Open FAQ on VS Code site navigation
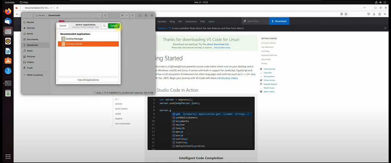Screen dimensions: 391x163 click(203, 21)
